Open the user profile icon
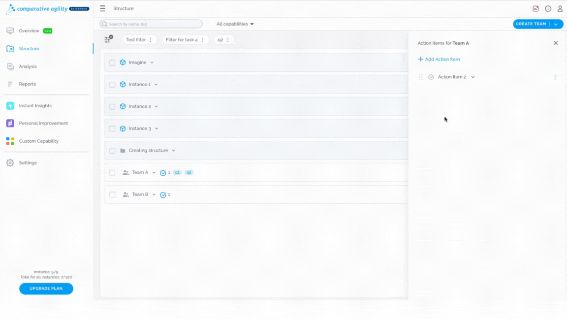Viewport: 567px width, 319px height. point(560,9)
